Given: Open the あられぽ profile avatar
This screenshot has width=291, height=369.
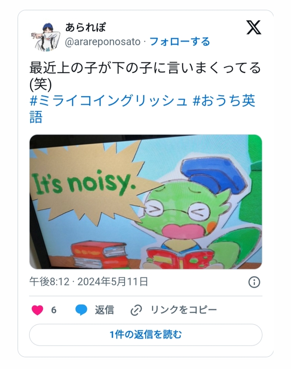Looking at the screenshot, I should tap(45, 36).
